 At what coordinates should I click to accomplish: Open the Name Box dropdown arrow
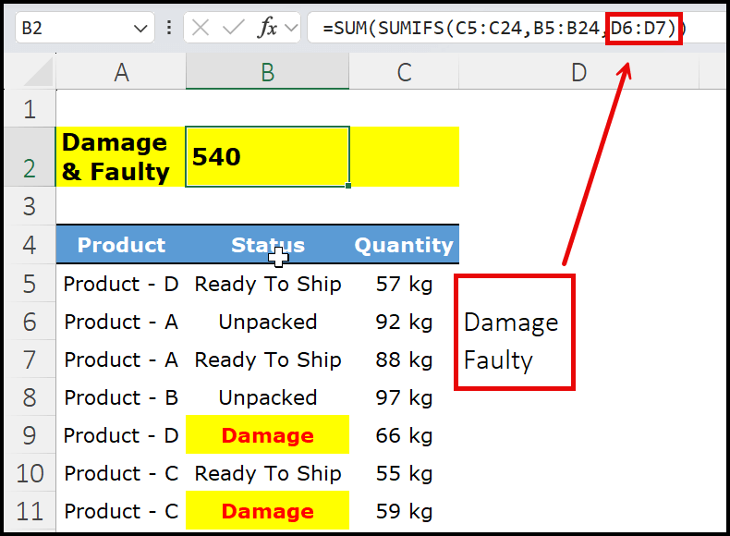(x=141, y=29)
